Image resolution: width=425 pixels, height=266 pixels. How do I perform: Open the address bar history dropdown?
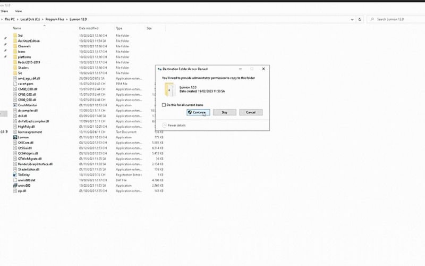[x=352, y=20]
